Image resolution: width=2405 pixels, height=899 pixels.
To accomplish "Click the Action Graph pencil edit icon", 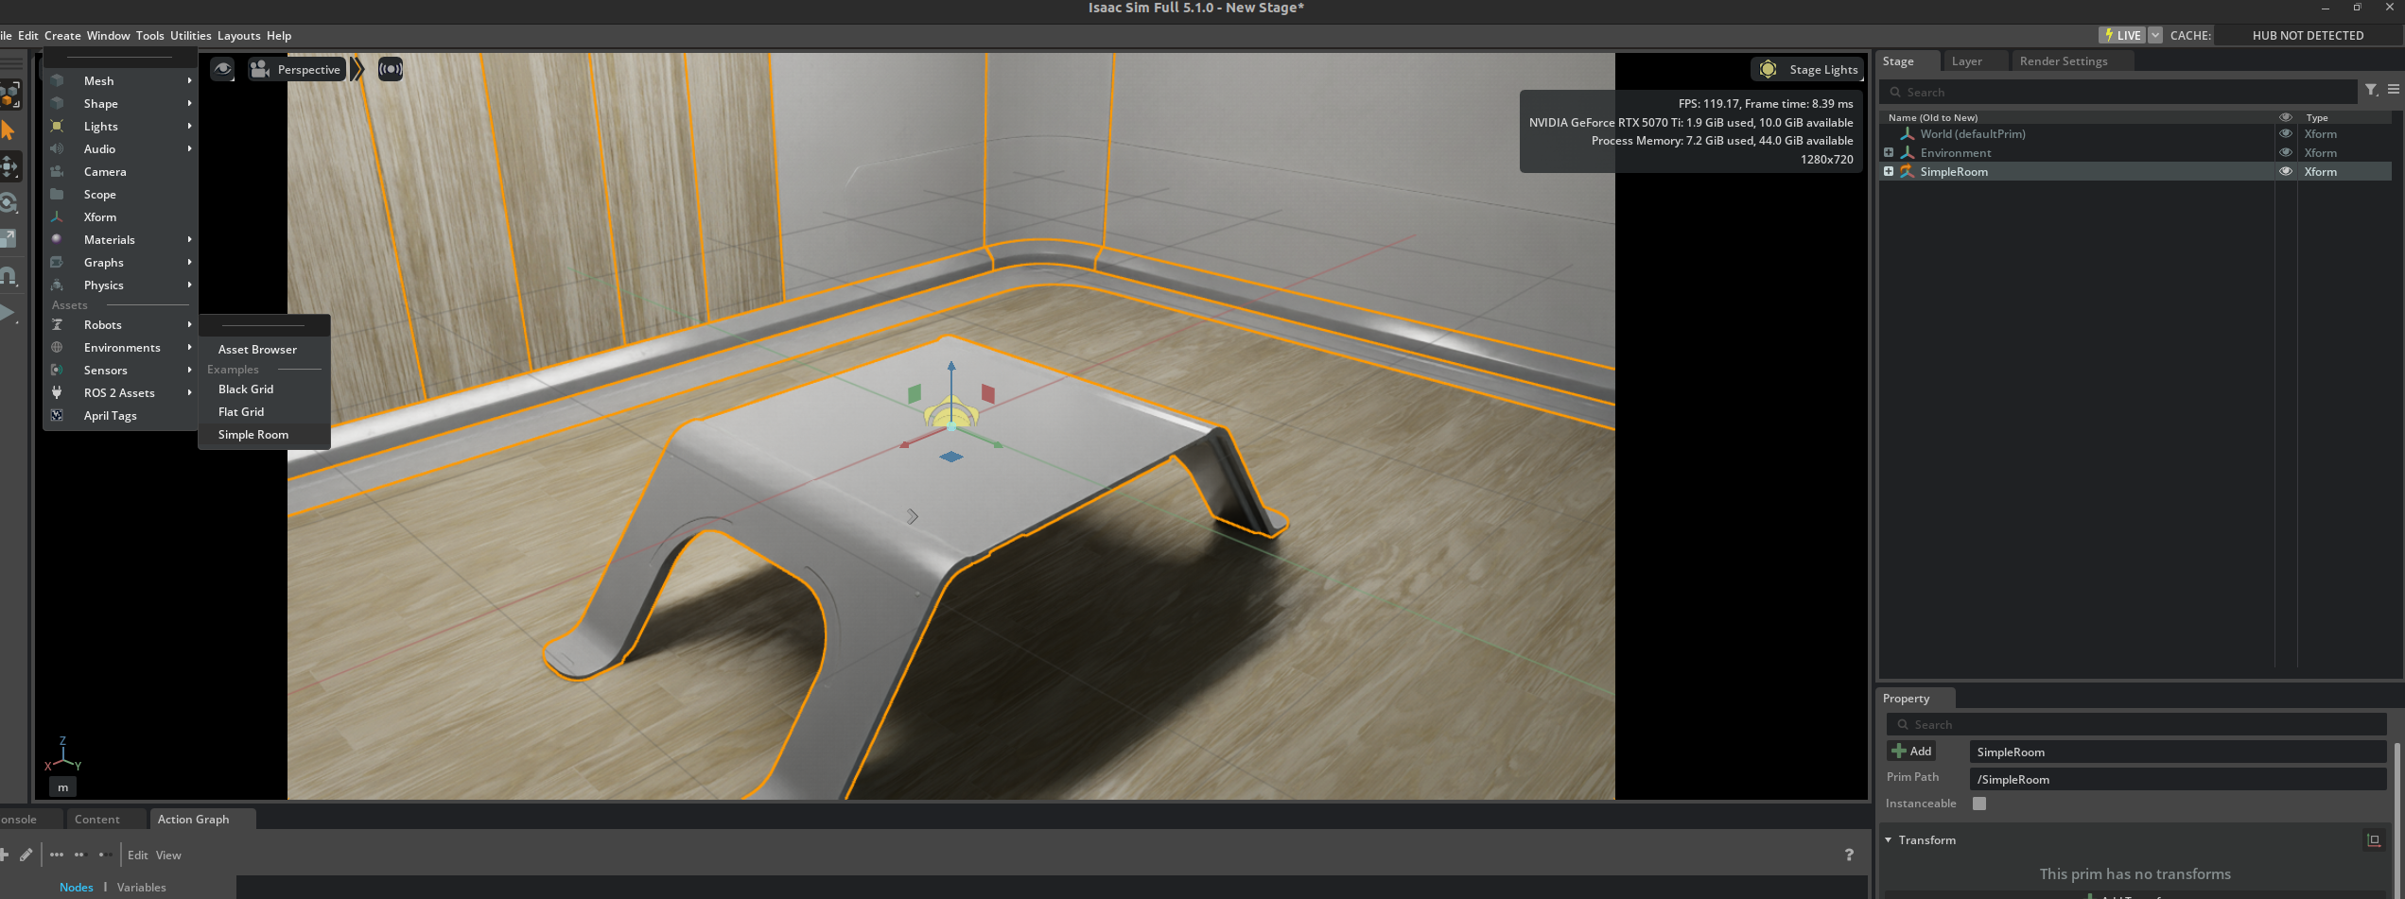I will pos(26,855).
